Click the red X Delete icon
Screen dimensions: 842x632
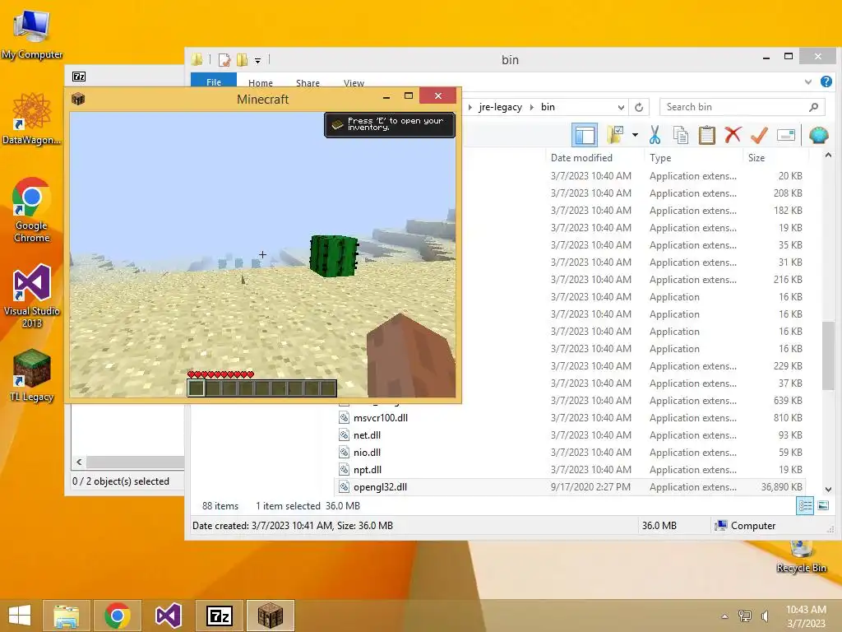point(733,135)
